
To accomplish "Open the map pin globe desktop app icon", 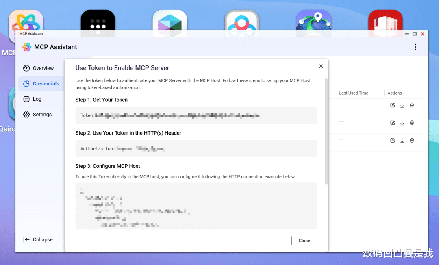I will (x=313, y=23).
